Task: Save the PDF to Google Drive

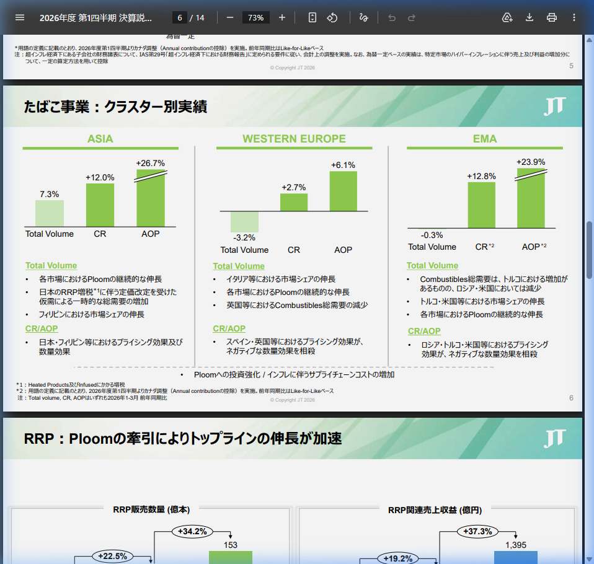Action: point(507,17)
